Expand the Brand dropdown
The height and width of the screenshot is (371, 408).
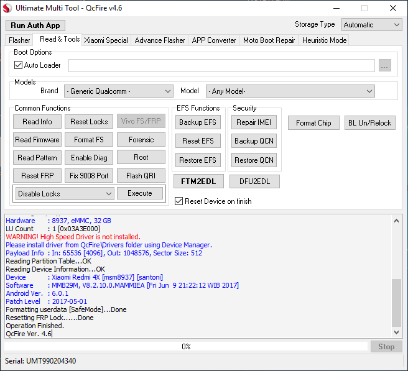pos(119,91)
